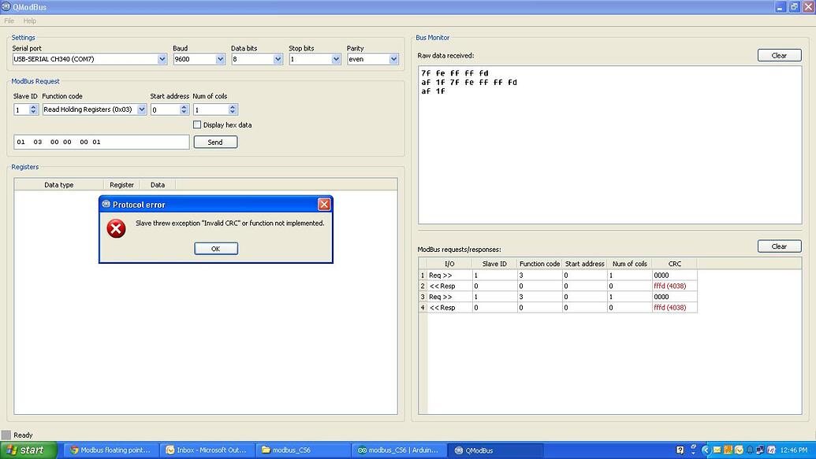Image resolution: width=816 pixels, height=459 pixels.
Task: Dismiss the Protocol error with OK
Action: pyautogui.click(x=215, y=248)
